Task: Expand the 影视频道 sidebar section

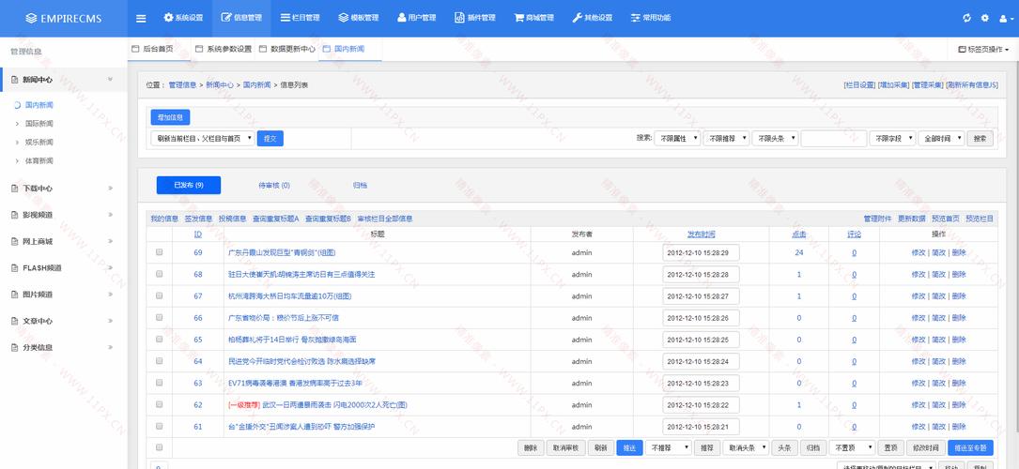Action: click(x=64, y=215)
